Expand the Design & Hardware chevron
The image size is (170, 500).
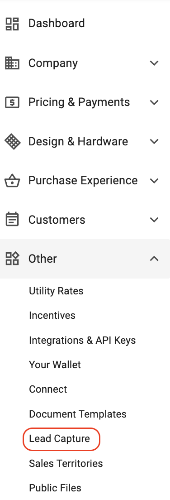[154, 142]
